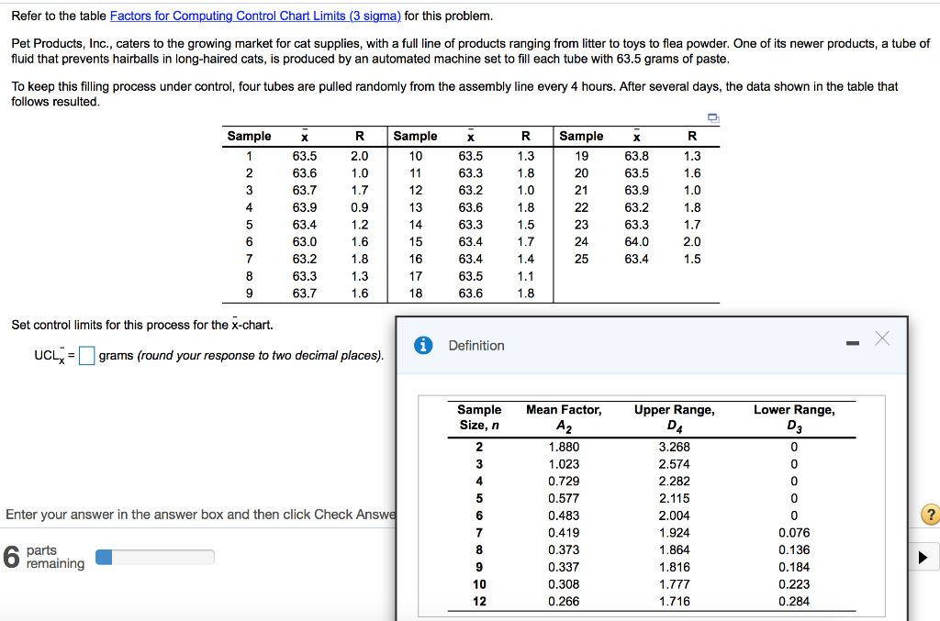Click the parts remaining progress bar
The image size is (940, 621).
tap(154, 557)
